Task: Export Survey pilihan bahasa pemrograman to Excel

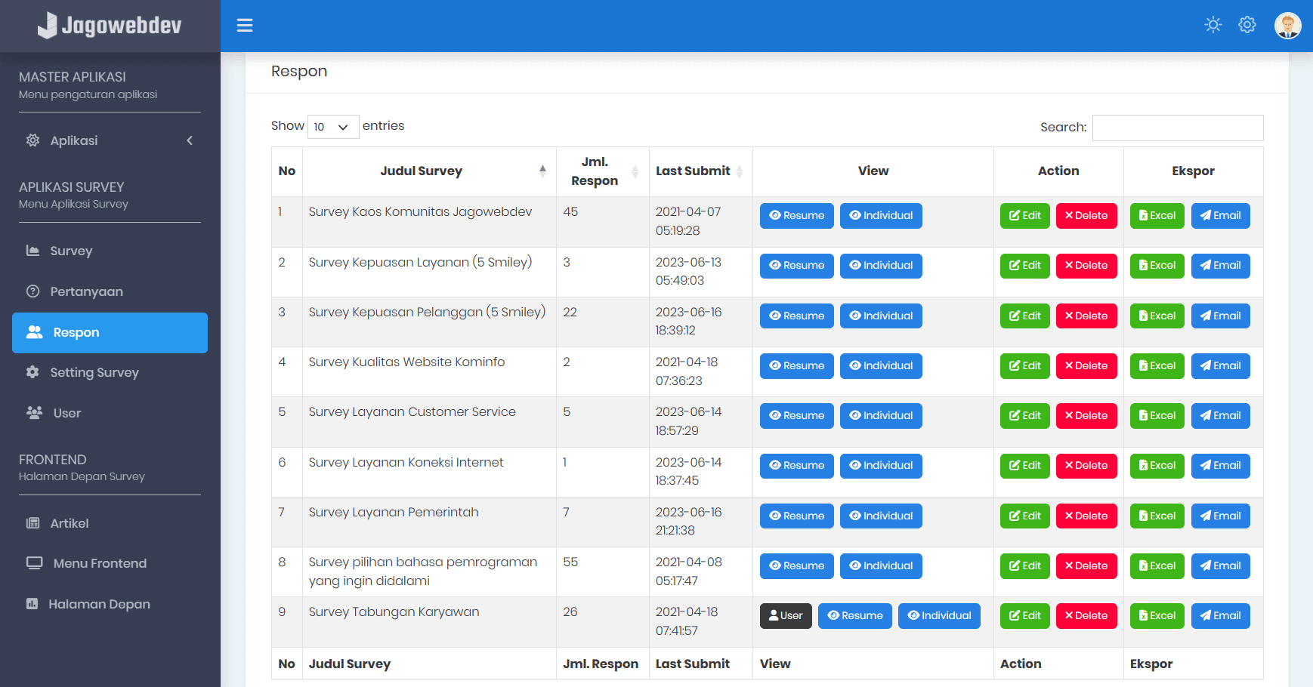Action: click(1157, 566)
